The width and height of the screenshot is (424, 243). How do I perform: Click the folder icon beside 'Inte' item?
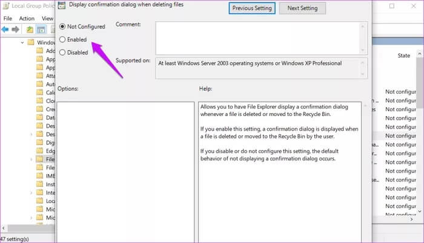coord(40,192)
